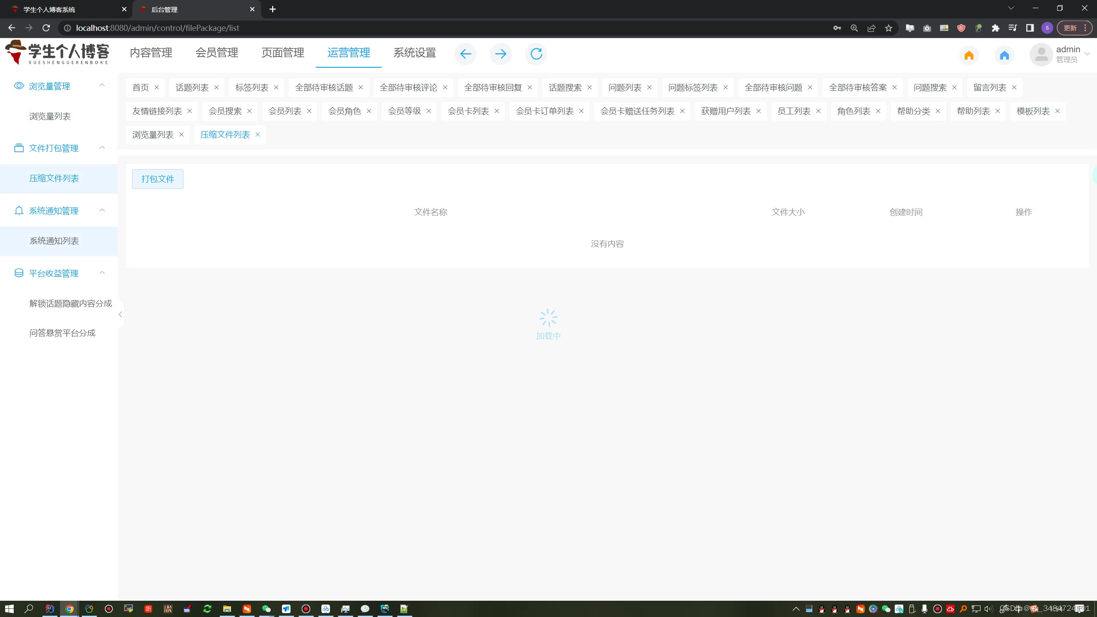Click the blue home icon
Image resolution: width=1097 pixels, height=617 pixels.
[x=1004, y=55]
